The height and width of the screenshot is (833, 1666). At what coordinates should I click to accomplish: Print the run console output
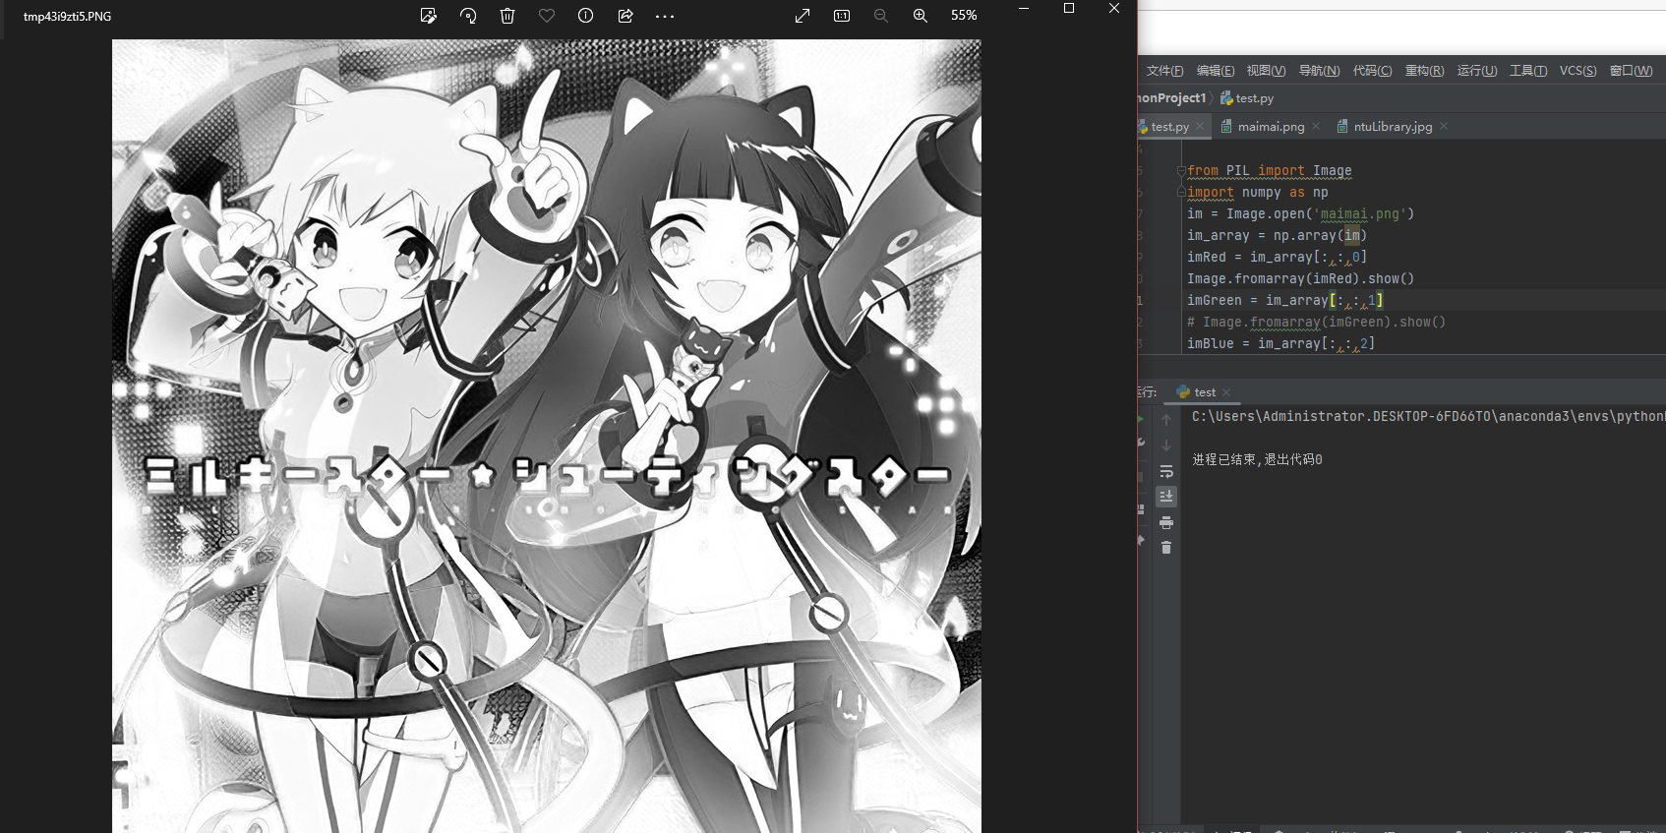click(x=1166, y=522)
